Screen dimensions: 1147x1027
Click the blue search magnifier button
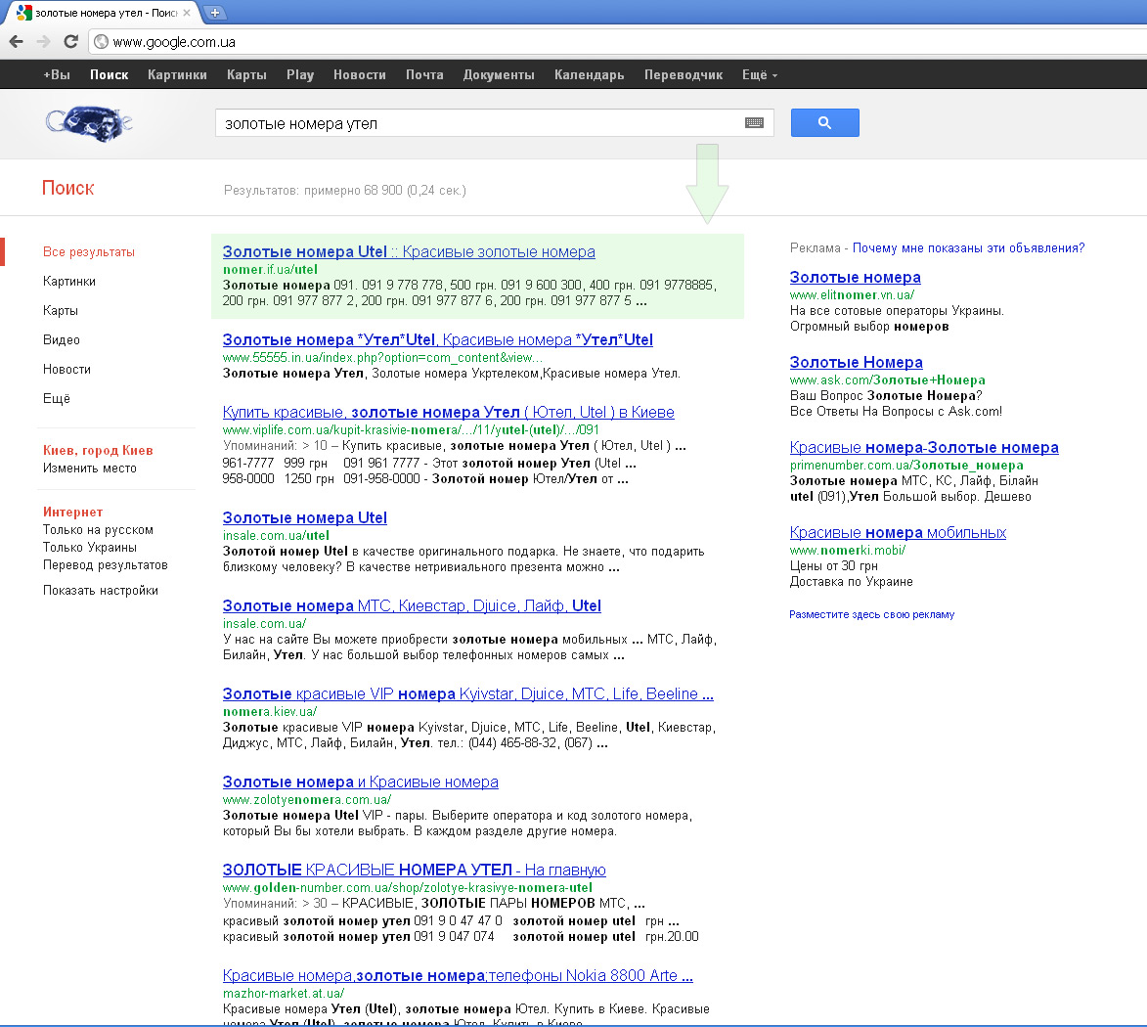[824, 123]
